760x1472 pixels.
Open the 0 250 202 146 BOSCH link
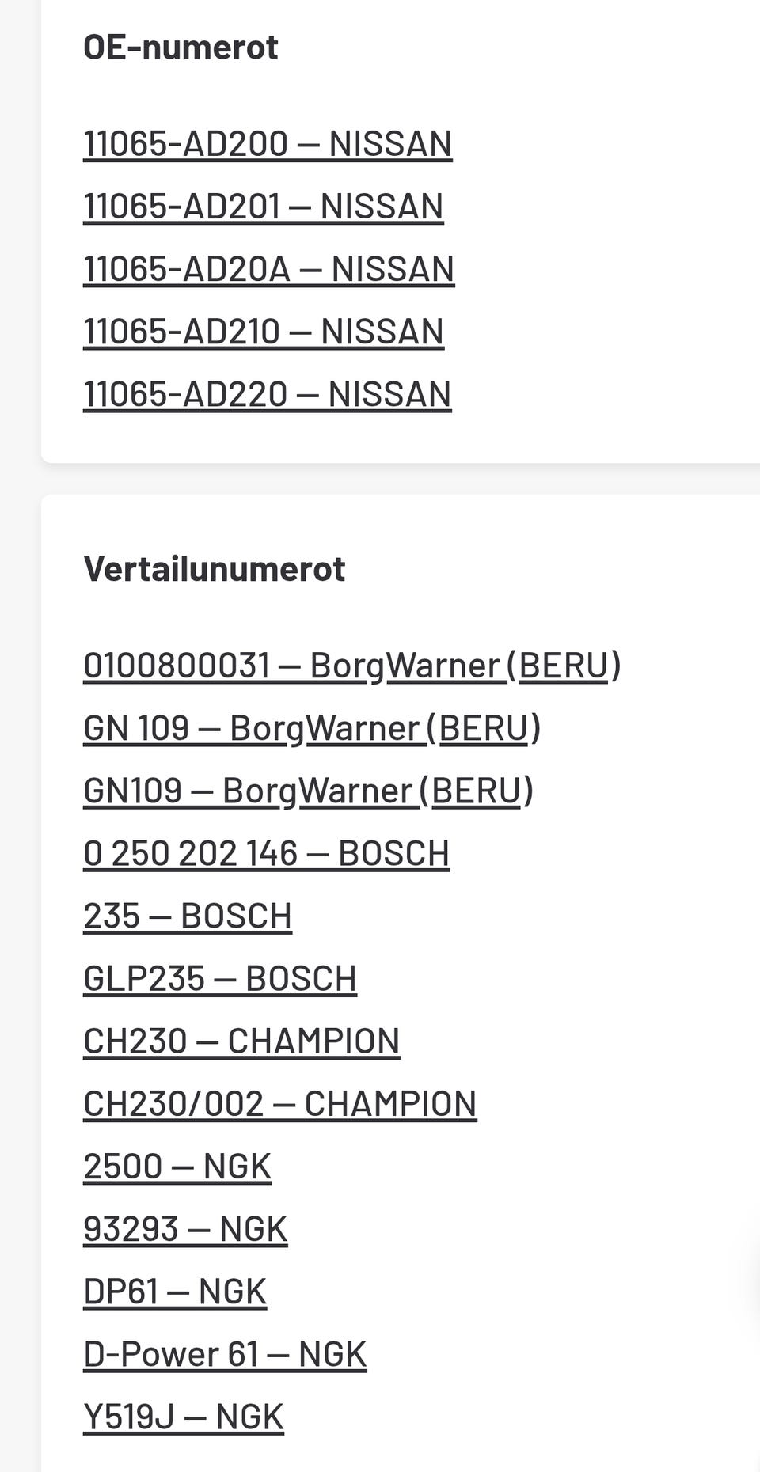[x=266, y=853]
